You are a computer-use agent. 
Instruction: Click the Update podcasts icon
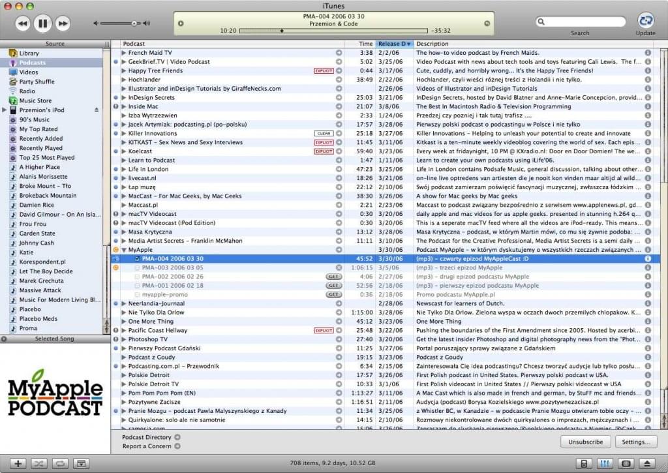[645, 20]
